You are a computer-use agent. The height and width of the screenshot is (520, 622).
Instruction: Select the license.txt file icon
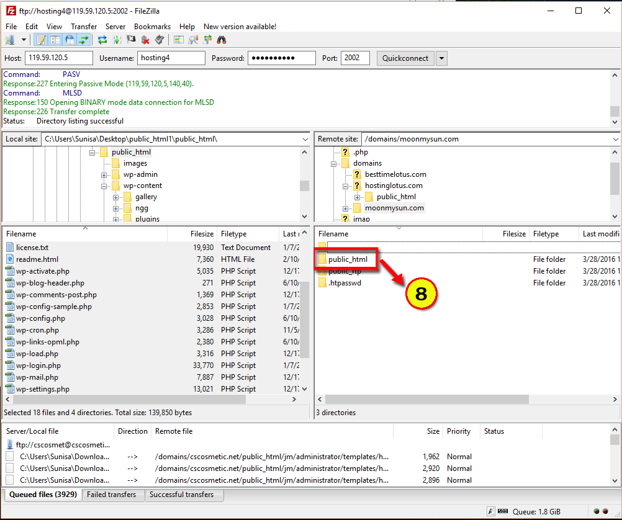point(10,248)
